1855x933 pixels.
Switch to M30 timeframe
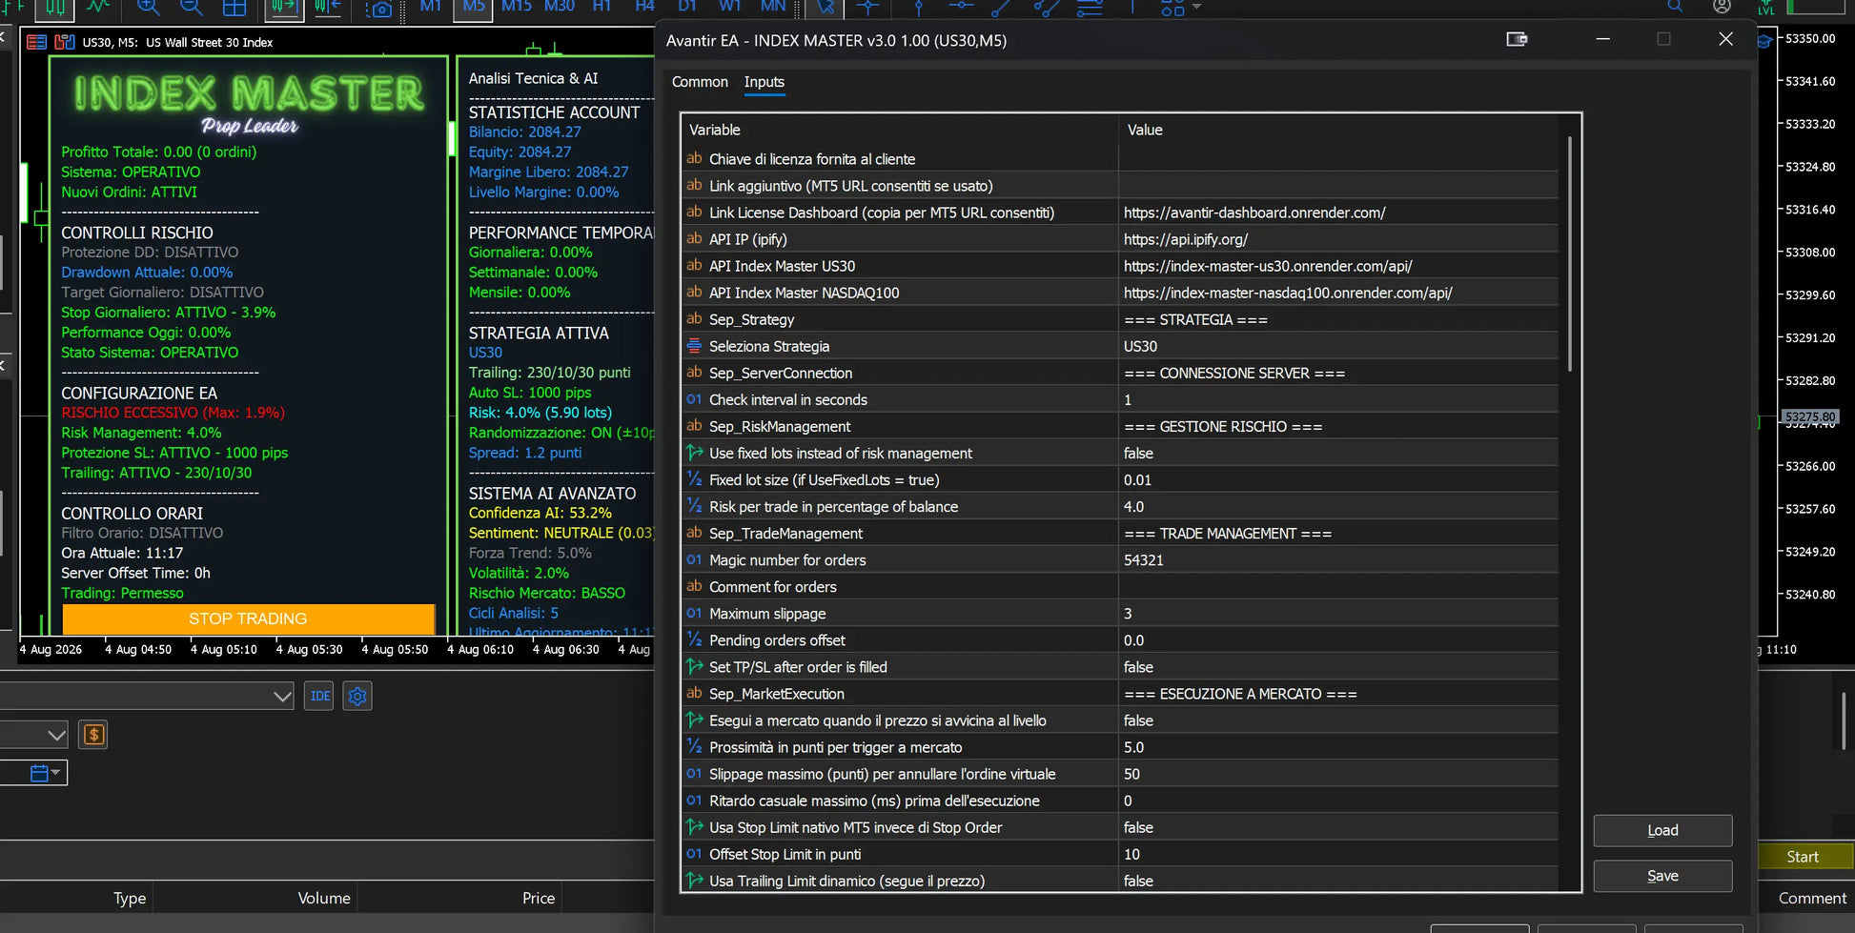[x=559, y=7]
